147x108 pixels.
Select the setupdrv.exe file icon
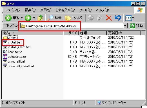pyautogui.click(x=5, y=57)
